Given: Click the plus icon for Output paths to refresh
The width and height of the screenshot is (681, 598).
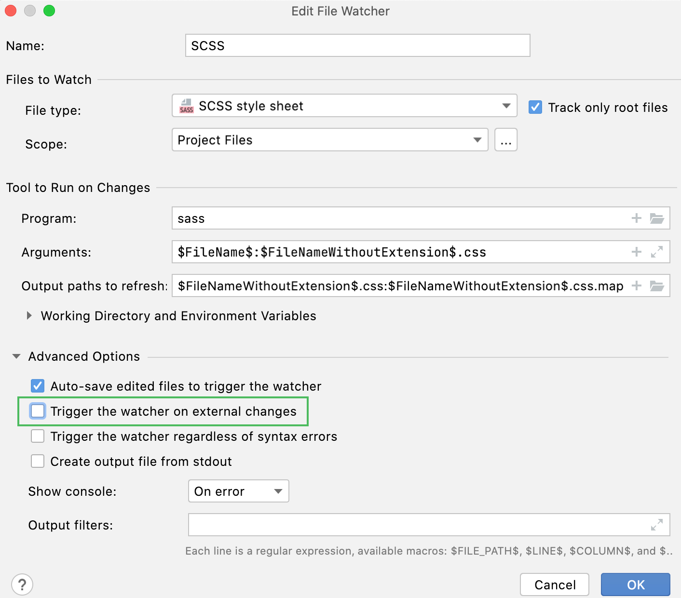Looking at the screenshot, I should coord(636,285).
